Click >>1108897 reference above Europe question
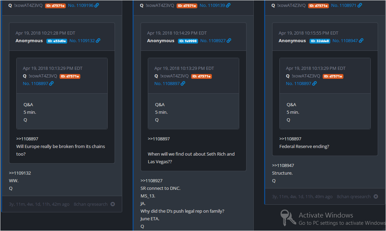 [27, 139]
